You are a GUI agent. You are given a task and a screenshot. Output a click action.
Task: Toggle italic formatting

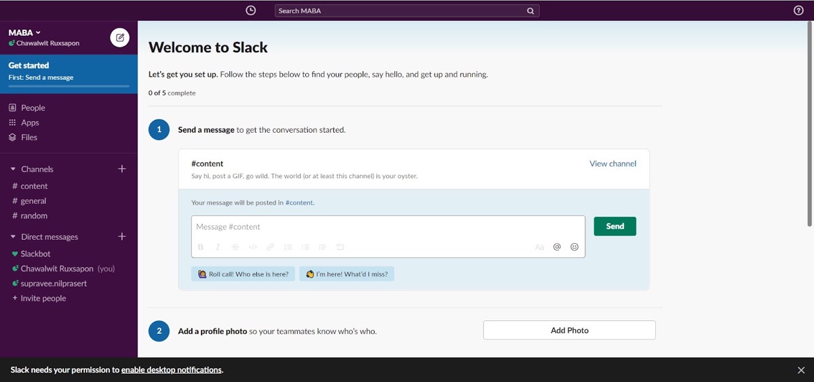(218, 247)
